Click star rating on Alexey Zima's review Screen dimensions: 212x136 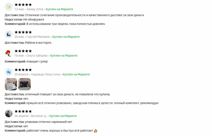(23, 5)
